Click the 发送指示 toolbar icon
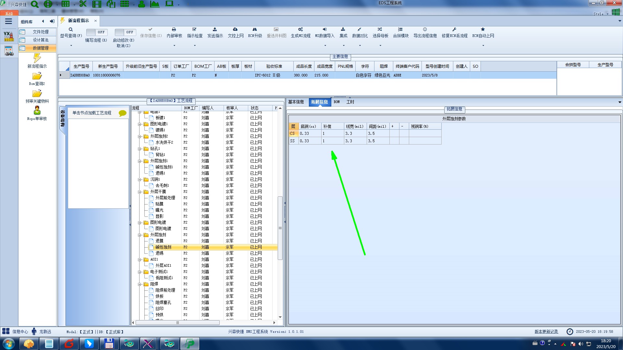The image size is (623, 350). tap(215, 29)
